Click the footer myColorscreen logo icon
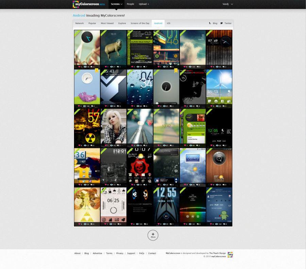The height and width of the screenshot is (269, 306). click(x=230, y=255)
